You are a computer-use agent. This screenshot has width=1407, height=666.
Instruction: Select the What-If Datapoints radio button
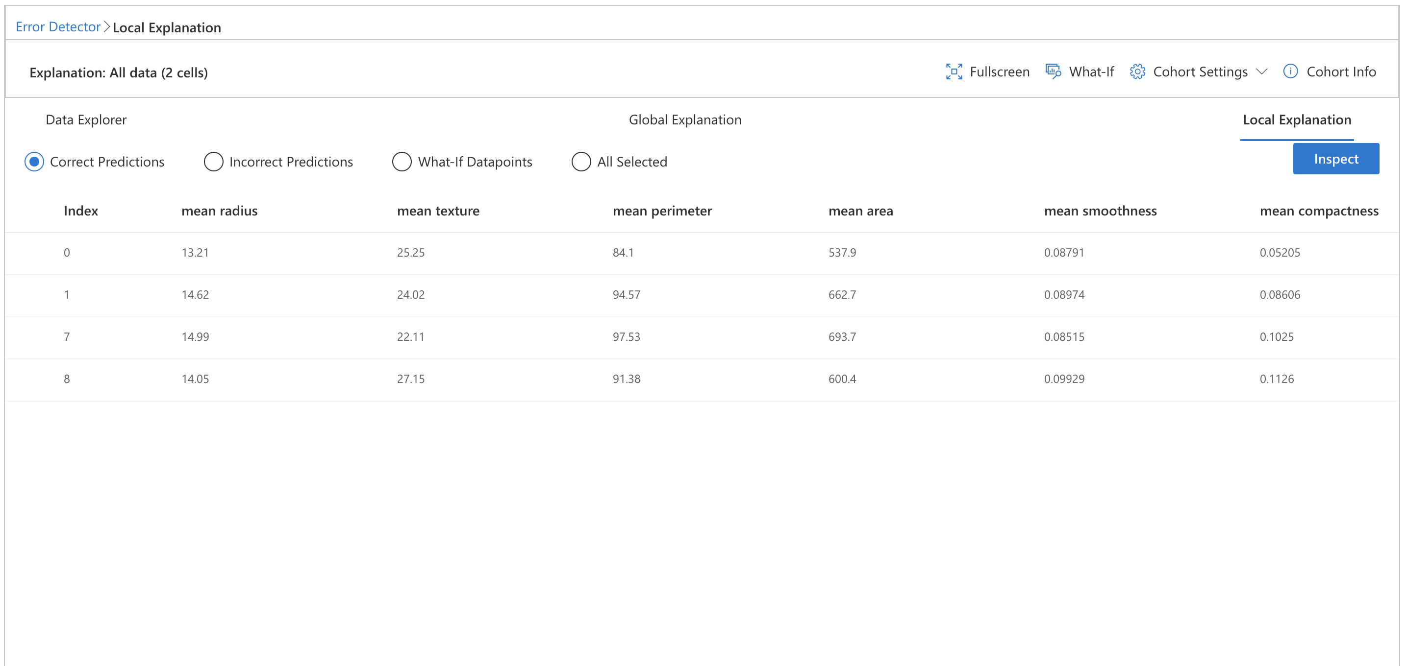tap(402, 162)
